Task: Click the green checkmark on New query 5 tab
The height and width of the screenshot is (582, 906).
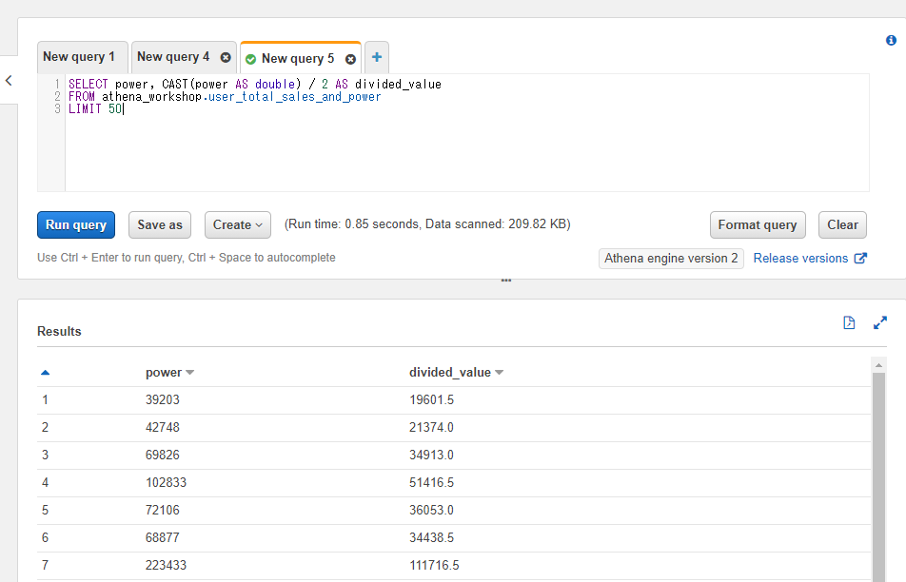Action: click(x=249, y=57)
